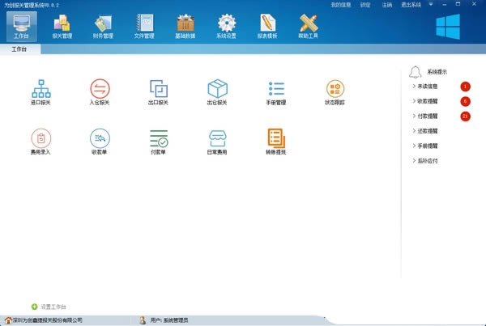This screenshot has height=326, width=486.
Task: Switch to the 报关管理 toolbar module
Action: 61,25
